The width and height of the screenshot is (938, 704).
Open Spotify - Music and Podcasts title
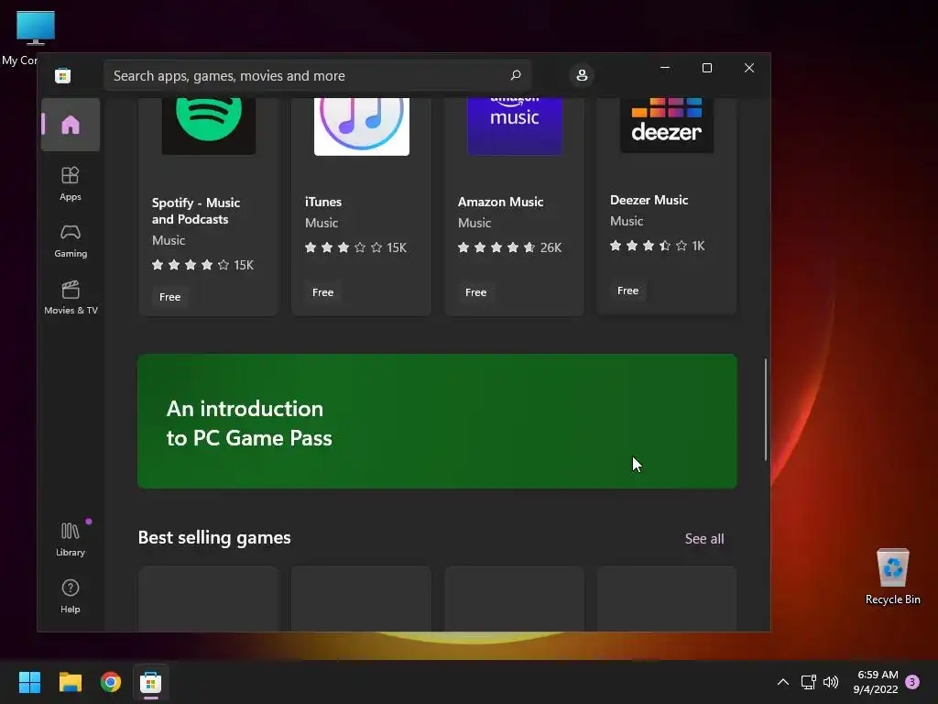coord(196,211)
